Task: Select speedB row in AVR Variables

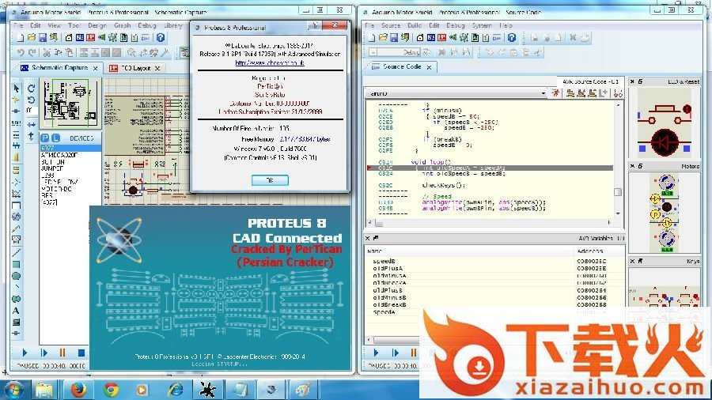Action: [x=494, y=261]
